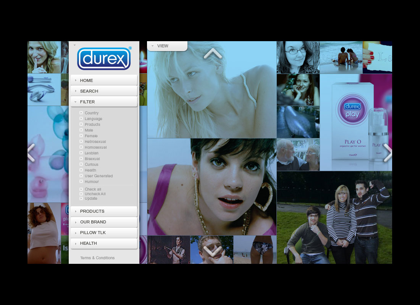Expand the HOME menu arrow

pos(76,80)
